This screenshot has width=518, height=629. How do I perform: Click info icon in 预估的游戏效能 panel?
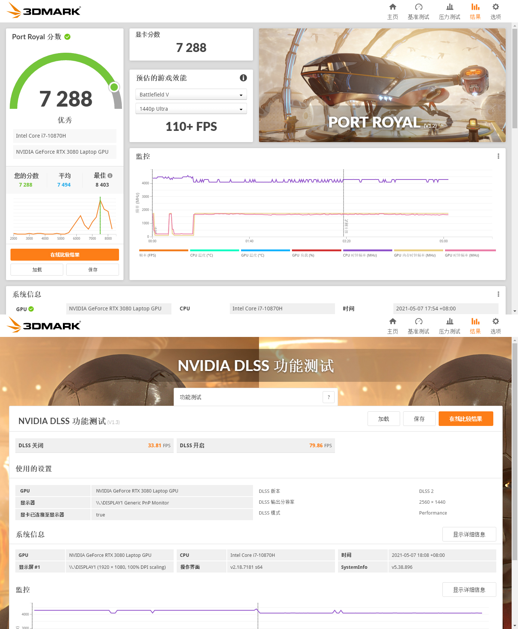click(x=243, y=78)
